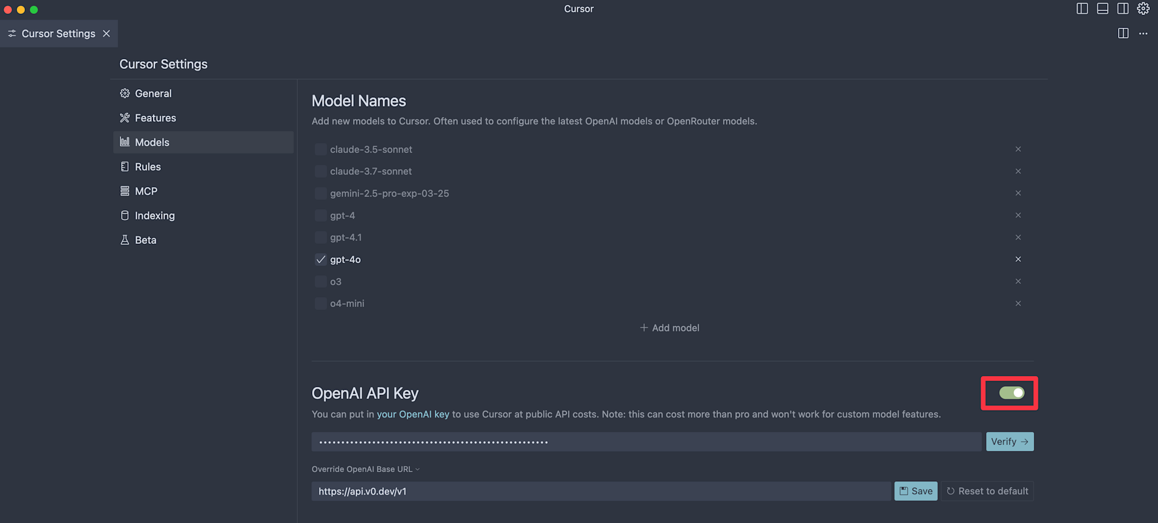This screenshot has width=1158, height=523.
Task: Enable claude-3.7-sonnet checkbox
Action: pos(320,171)
